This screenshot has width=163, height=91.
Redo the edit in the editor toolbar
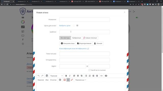tap(42, 76)
